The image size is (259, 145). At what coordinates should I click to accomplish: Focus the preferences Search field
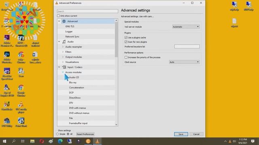pos(87,11)
